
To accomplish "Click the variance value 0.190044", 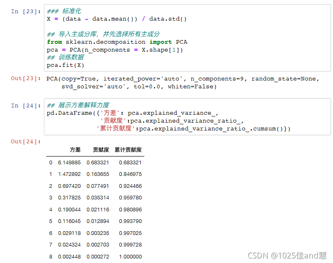I will click(69, 210).
